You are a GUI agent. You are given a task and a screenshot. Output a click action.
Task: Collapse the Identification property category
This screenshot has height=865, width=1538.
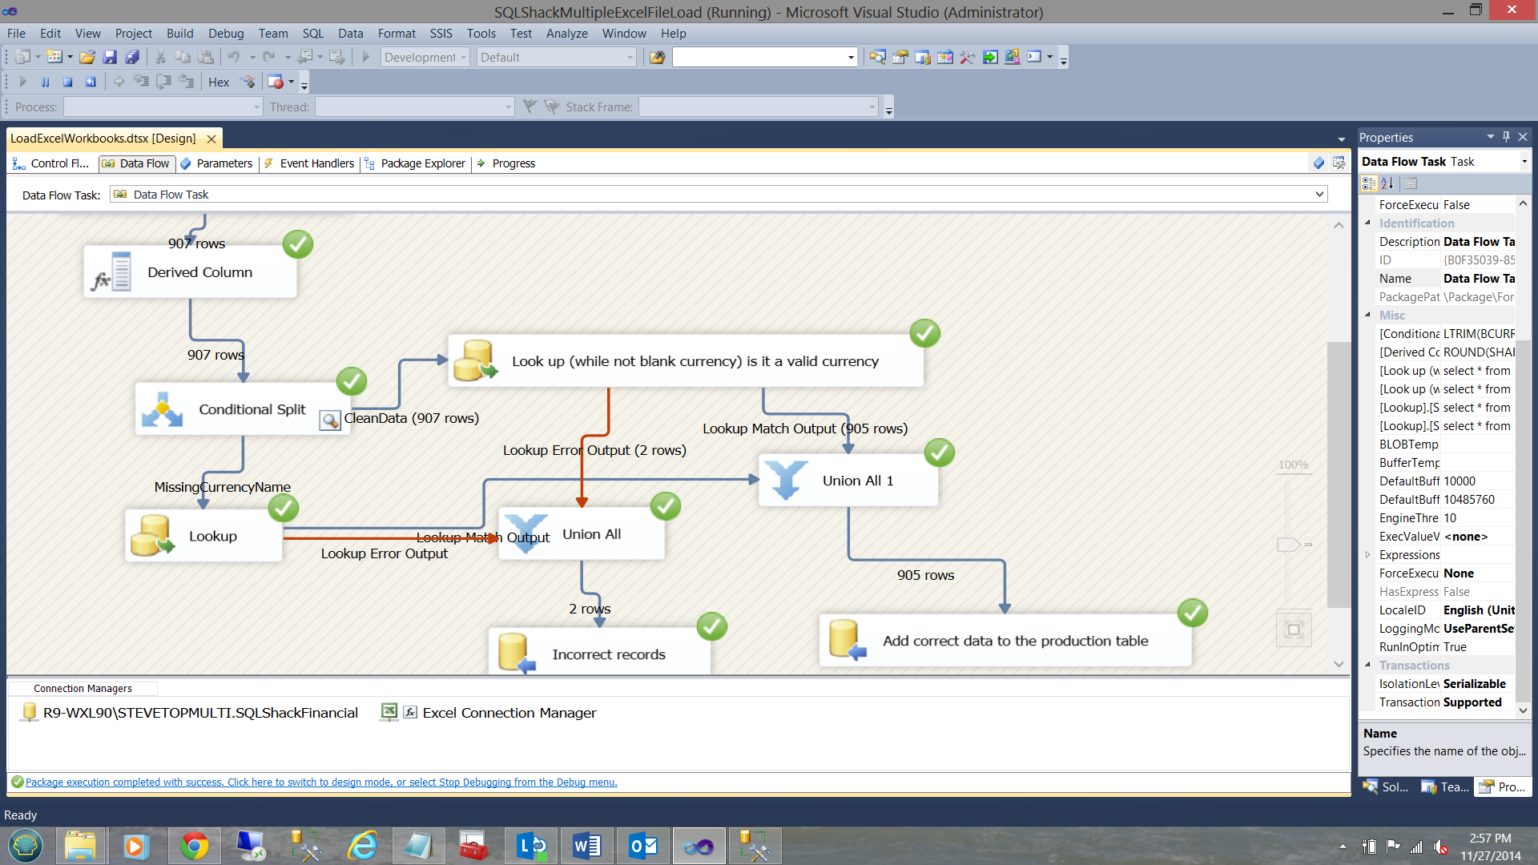[1368, 223]
